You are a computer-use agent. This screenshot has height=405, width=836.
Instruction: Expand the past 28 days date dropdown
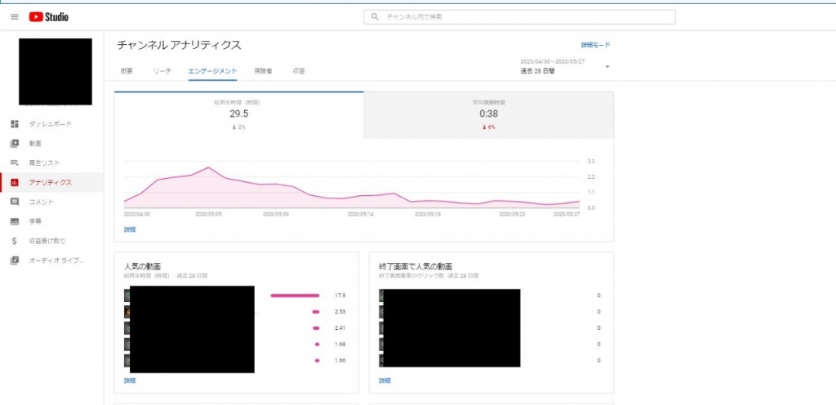coord(607,67)
